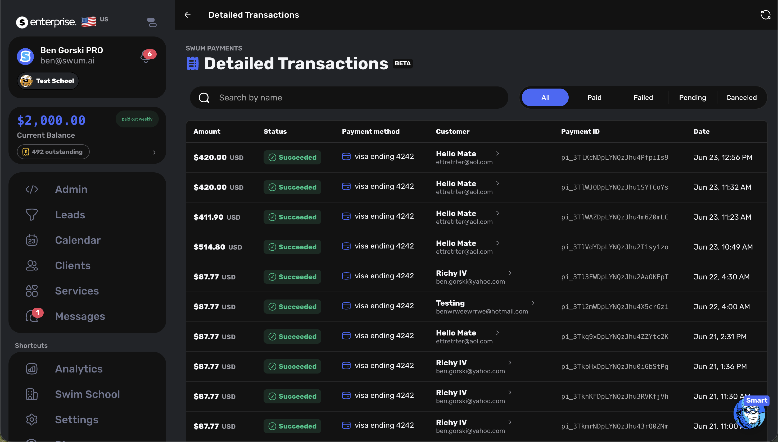
Task: Expand Testing customer chevron
Action: coord(533,303)
